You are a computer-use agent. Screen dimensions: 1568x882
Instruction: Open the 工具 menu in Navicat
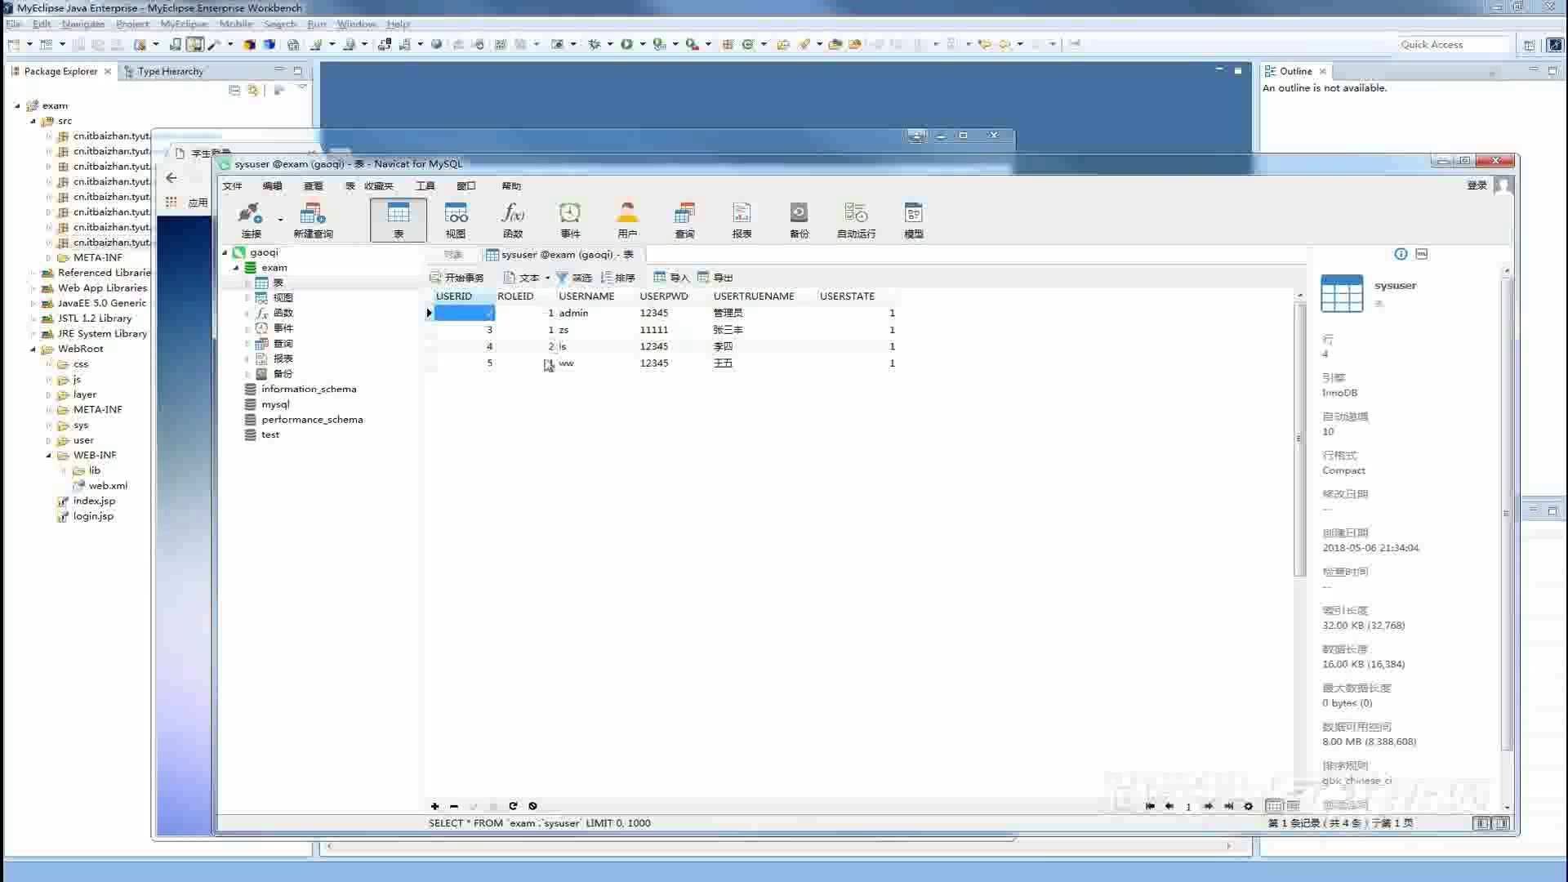click(x=425, y=186)
